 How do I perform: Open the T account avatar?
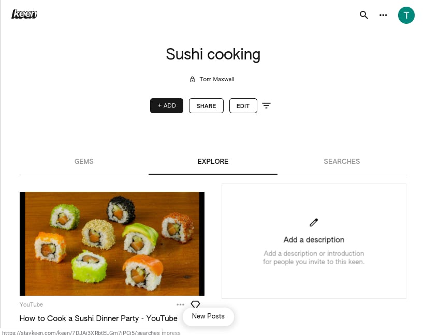[406, 16]
